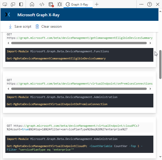Click right arrow of first request scrollbar

(x=150, y=43)
